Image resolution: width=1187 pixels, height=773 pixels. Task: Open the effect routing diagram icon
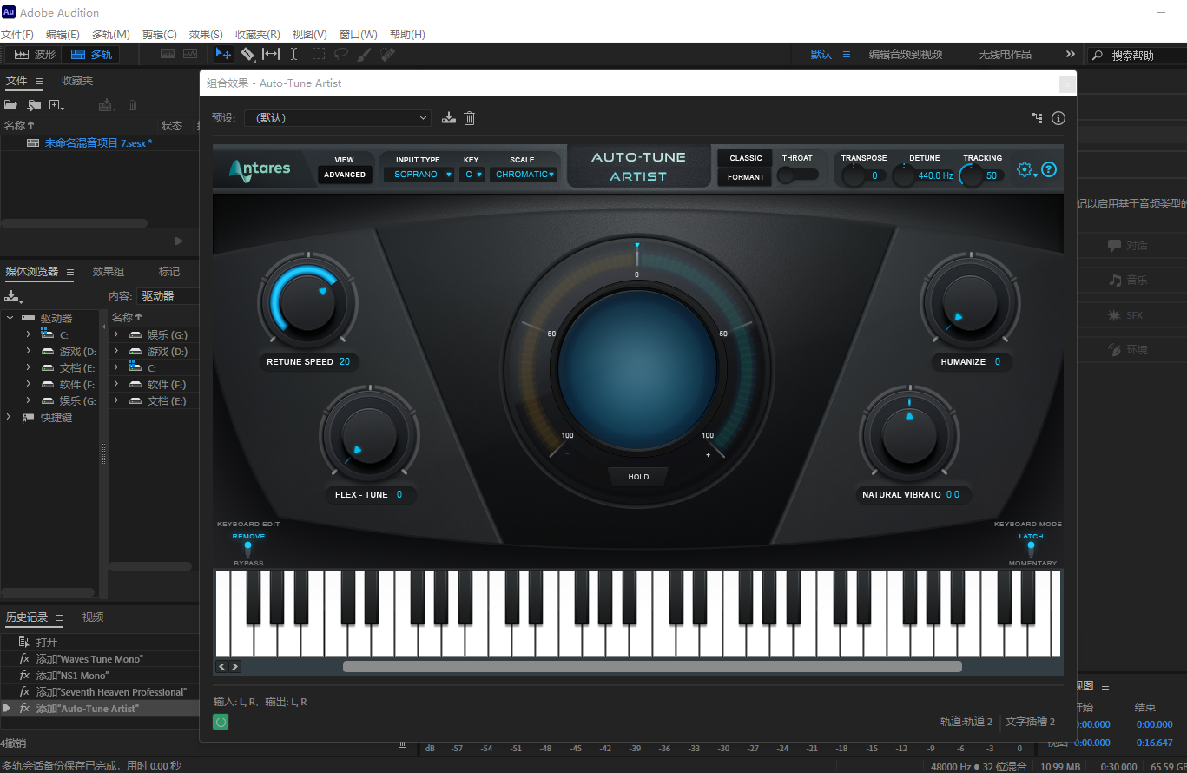1036,118
